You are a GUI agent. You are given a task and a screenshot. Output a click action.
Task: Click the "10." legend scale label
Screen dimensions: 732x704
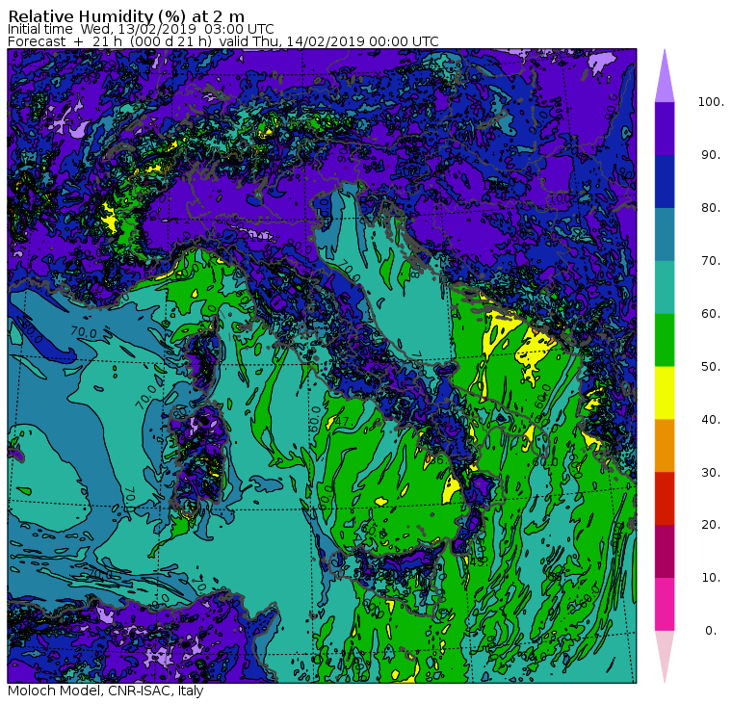(711, 578)
